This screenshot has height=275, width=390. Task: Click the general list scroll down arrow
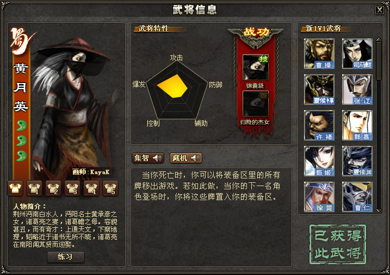click(379, 210)
